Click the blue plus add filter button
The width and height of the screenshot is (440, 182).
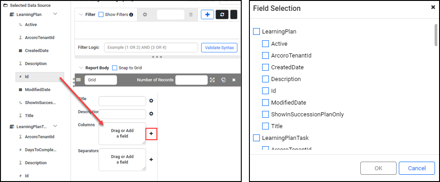click(208, 14)
